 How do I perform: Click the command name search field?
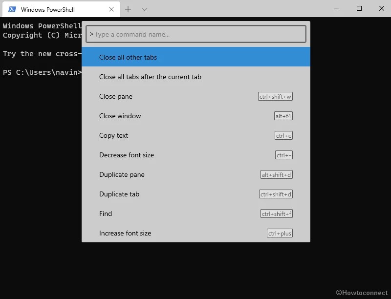coord(195,34)
